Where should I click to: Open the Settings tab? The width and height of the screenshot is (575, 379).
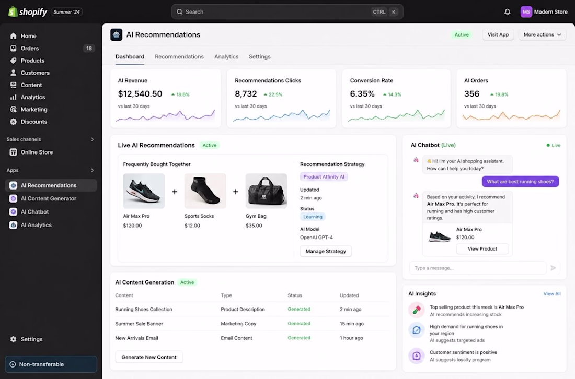coord(260,57)
